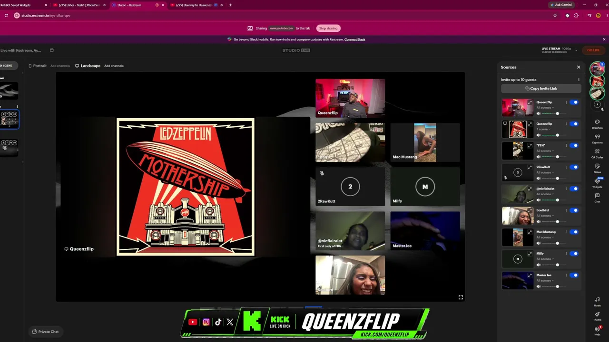Viewport: 609px width, 342px height.
Task: Open browser extensions puzzle icon
Action: (x=576, y=15)
